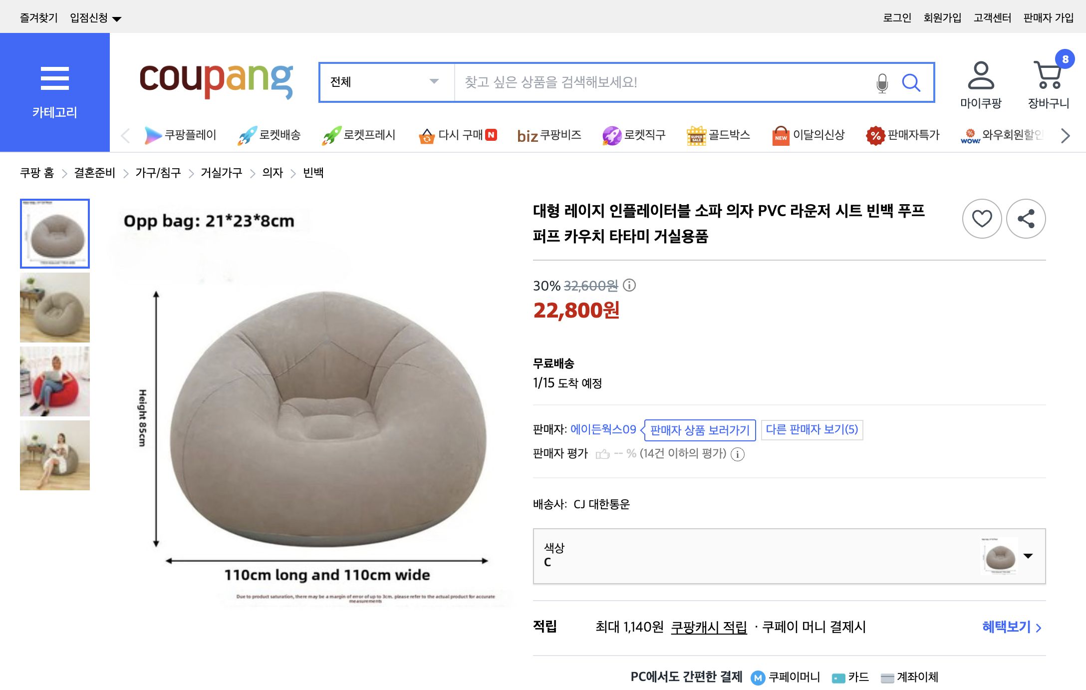
Task: Share this product using the share icon
Action: click(1027, 218)
